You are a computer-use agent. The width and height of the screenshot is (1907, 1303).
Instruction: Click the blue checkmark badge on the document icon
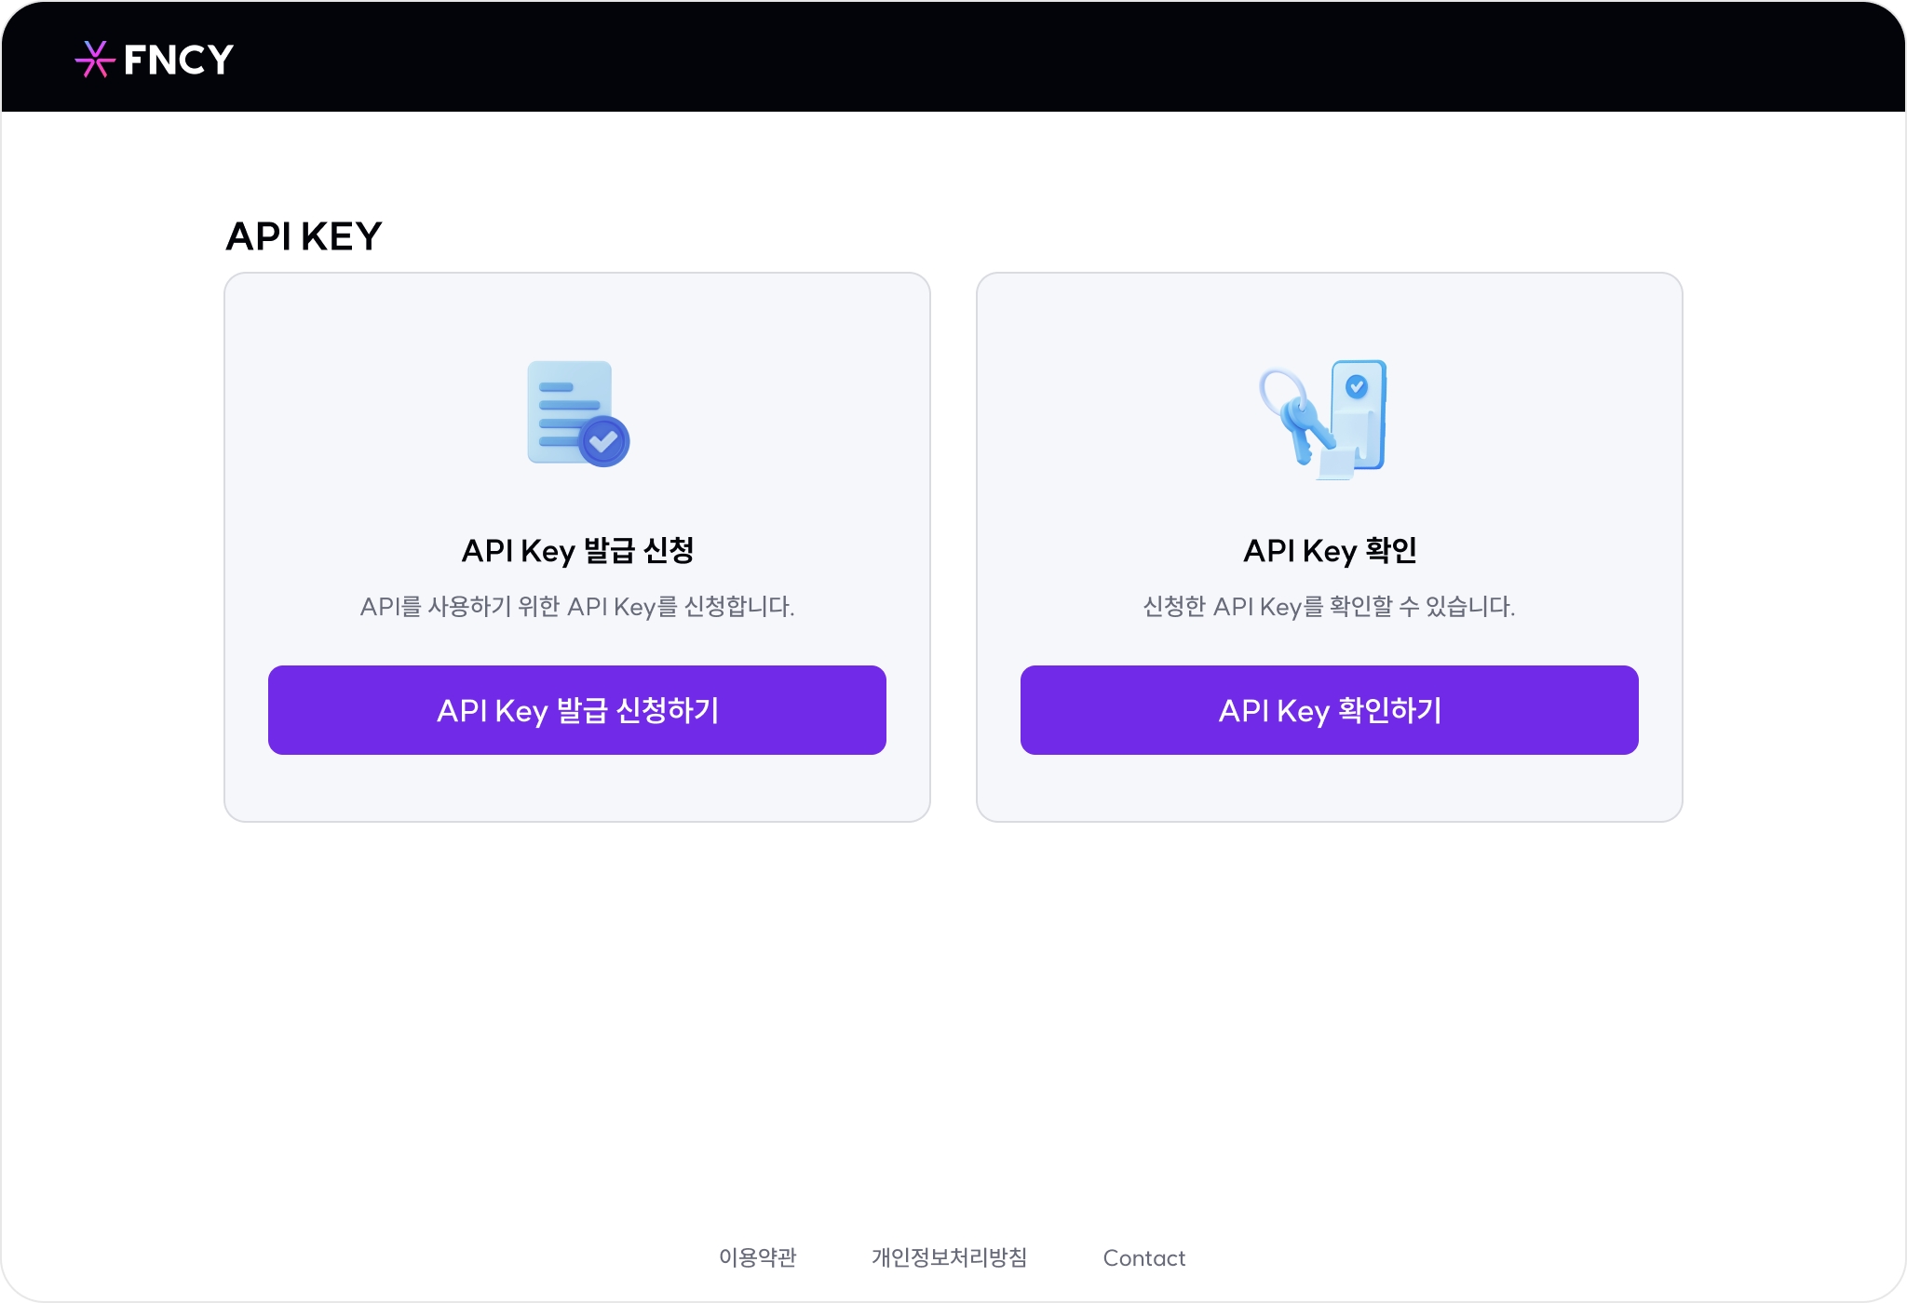point(604,441)
